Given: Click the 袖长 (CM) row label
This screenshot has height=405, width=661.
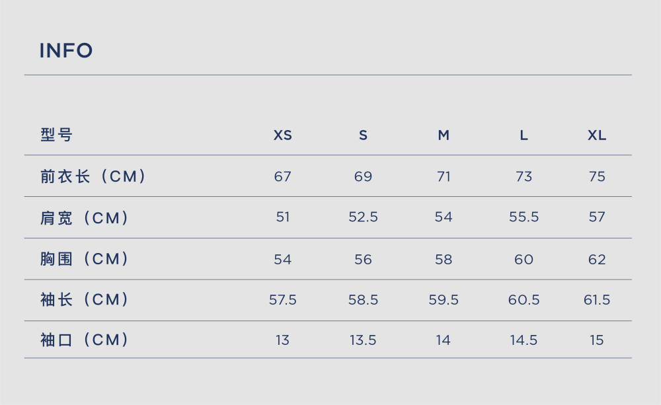Looking at the screenshot, I should tap(85, 300).
